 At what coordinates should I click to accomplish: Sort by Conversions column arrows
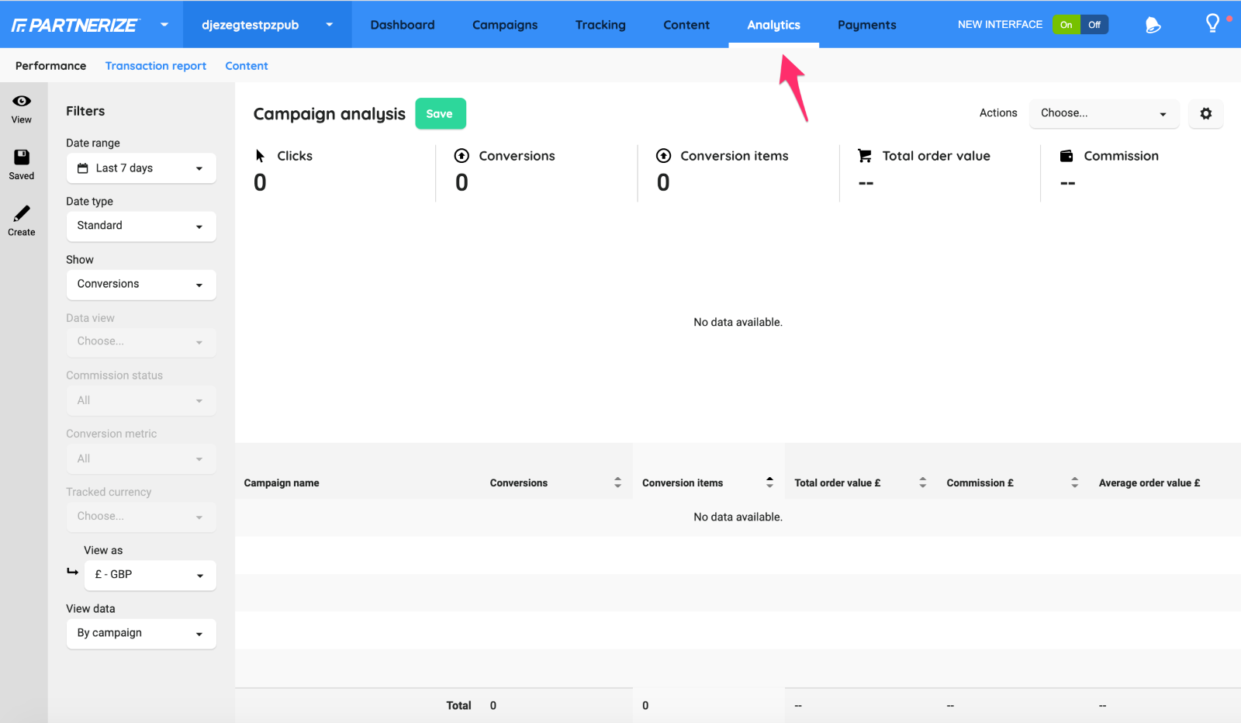point(617,483)
